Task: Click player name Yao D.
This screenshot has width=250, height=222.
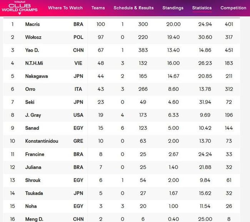Action: [32, 50]
